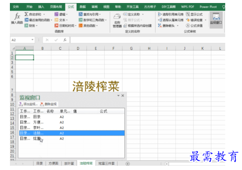This screenshot has height=170, width=242.
Task: Open the 茶叶蛋 sheet tab
Action: pyautogui.click(x=69, y=164)
